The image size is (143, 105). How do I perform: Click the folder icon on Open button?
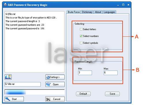pos(48,84)
